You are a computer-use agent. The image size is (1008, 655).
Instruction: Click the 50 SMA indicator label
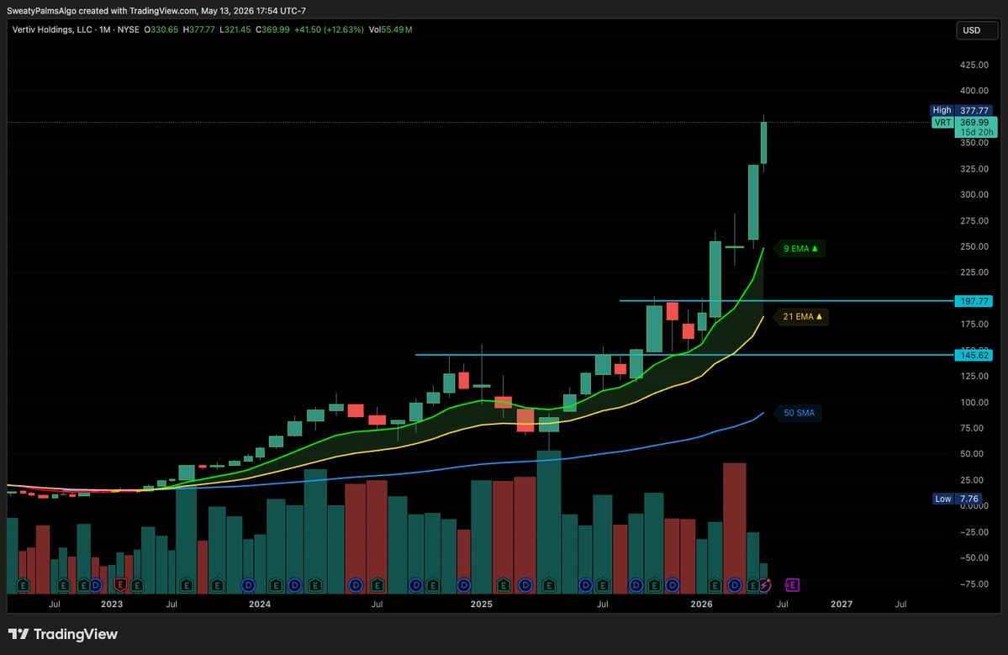[x=799, y=414]
